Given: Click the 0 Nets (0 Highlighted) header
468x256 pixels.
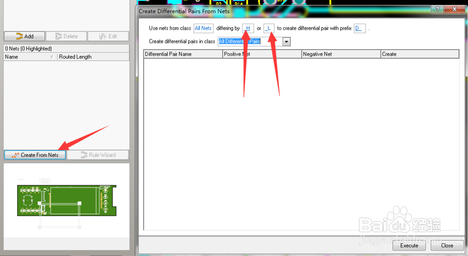Looking at the screenshot, I should click(x=66, y=49).
